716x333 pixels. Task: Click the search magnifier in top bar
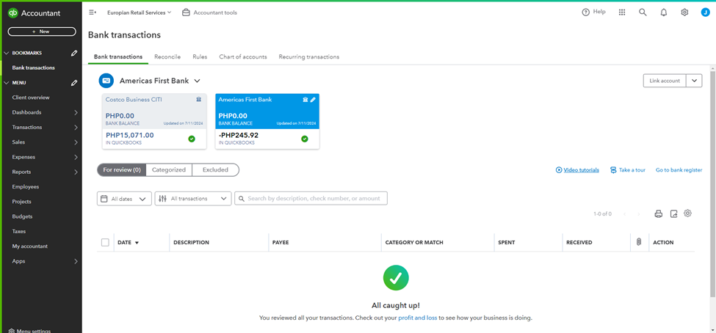643,12
